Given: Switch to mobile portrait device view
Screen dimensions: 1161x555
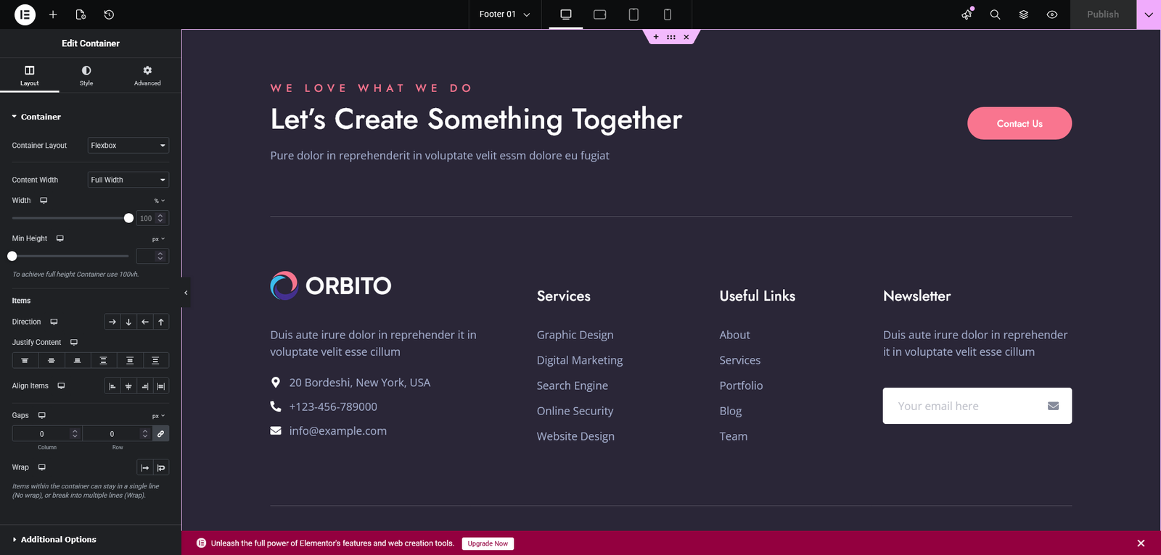Looking at the screenshot, I should pyautogui.click(x=667, y=14).
